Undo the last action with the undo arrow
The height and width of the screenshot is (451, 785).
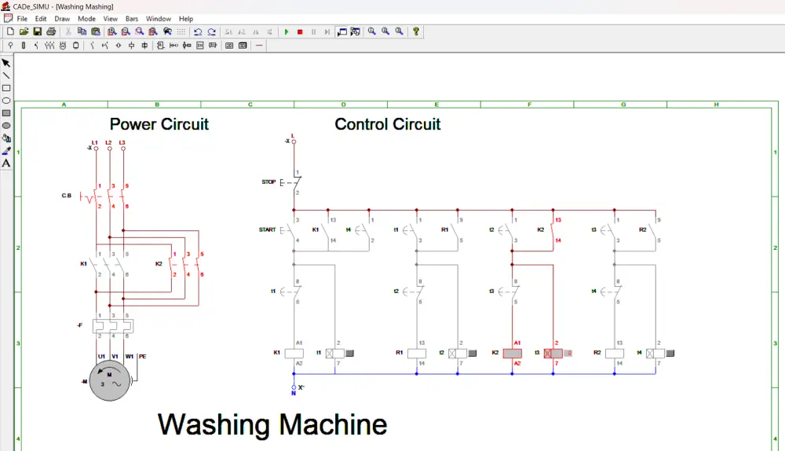[x=199, y=31]
